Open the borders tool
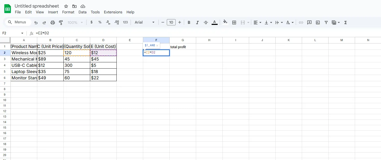Screen dimensions: 381x160 click(x=234, y=23)
